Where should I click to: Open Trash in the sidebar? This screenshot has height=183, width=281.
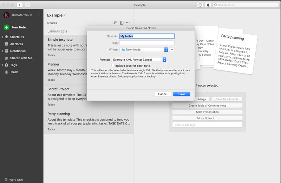(14, 72)
